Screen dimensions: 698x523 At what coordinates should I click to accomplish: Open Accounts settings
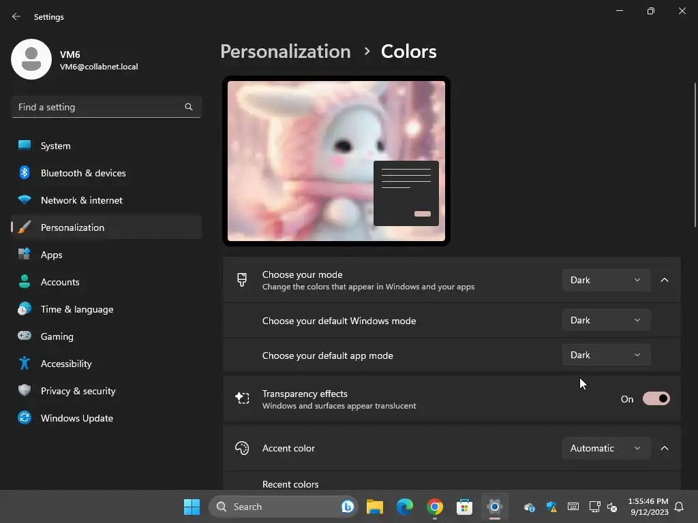click(x=106, y=282)
